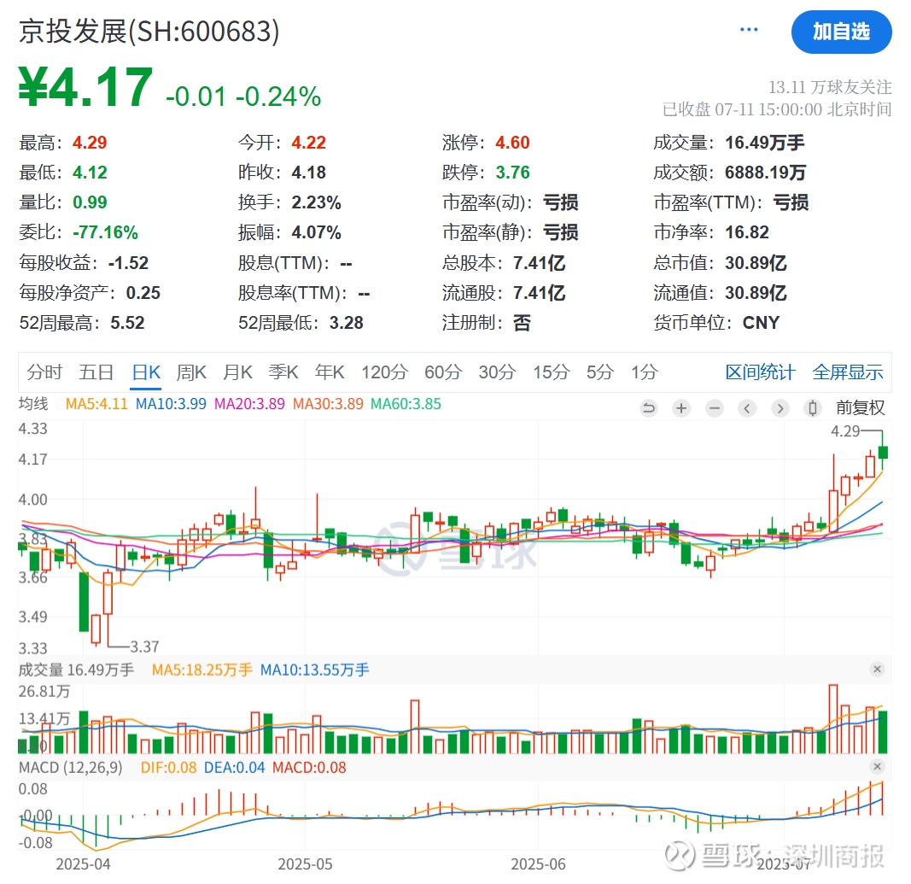Click the 今开 value 4.22
This screenshot has height=884, width=911.
[308, 143]
